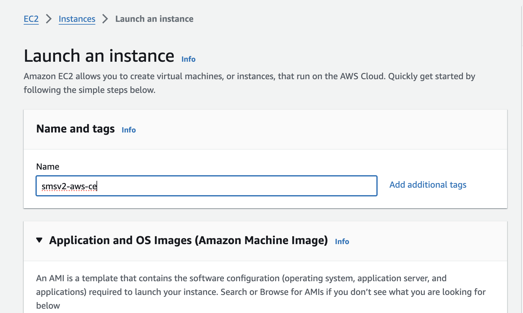The width and height of the screenshot is (523, 313).
Task: Click the chevron after the Instances breadcrumb
Action: 105,19
